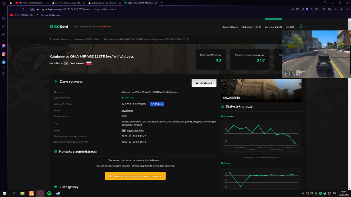
Task: Open the tab search magnifier icon
Action: pos(325,3)
